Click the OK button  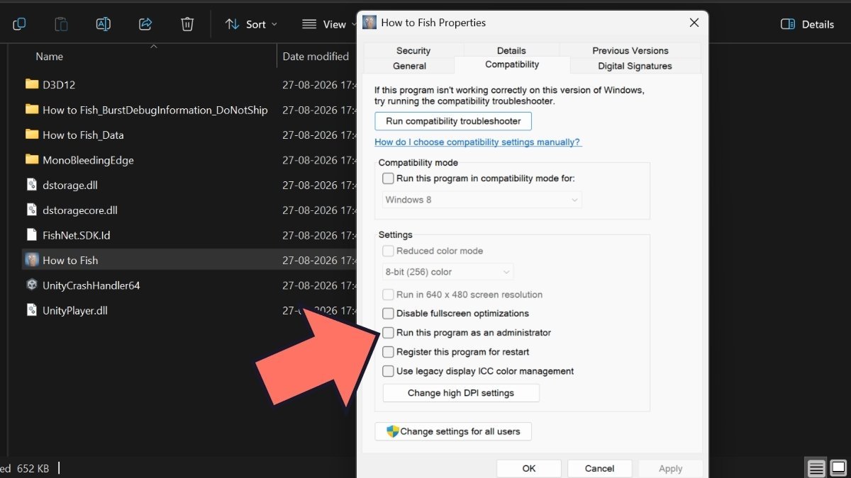pyautogui.click(x=529, y=468)
